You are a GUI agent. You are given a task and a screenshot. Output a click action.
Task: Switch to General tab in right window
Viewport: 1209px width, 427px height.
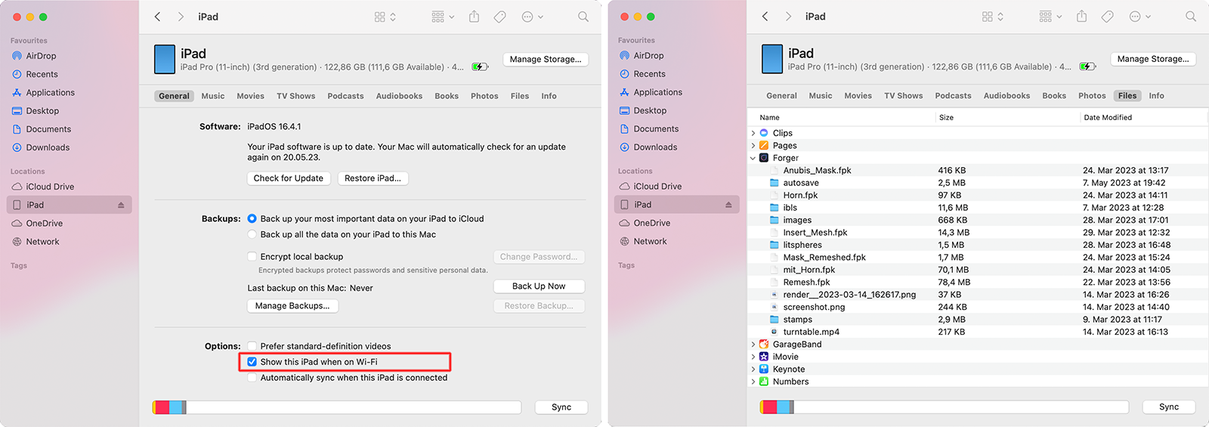click(x=781, y=96)
